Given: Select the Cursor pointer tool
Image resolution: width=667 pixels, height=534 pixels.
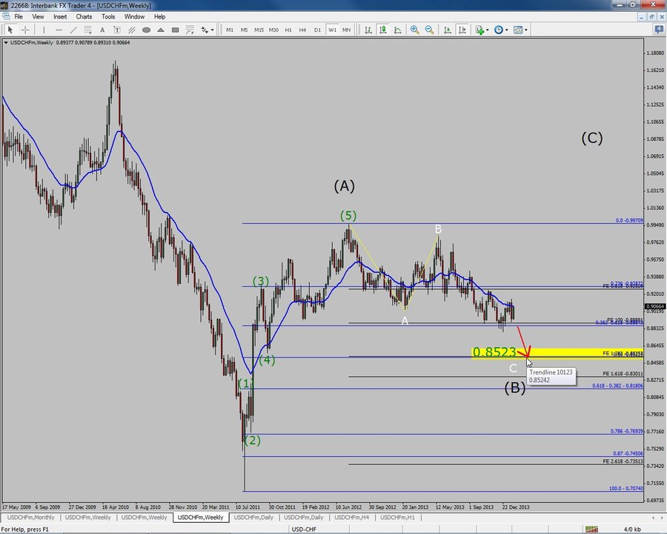Looking at the screenshot, I should click(10, 30).
